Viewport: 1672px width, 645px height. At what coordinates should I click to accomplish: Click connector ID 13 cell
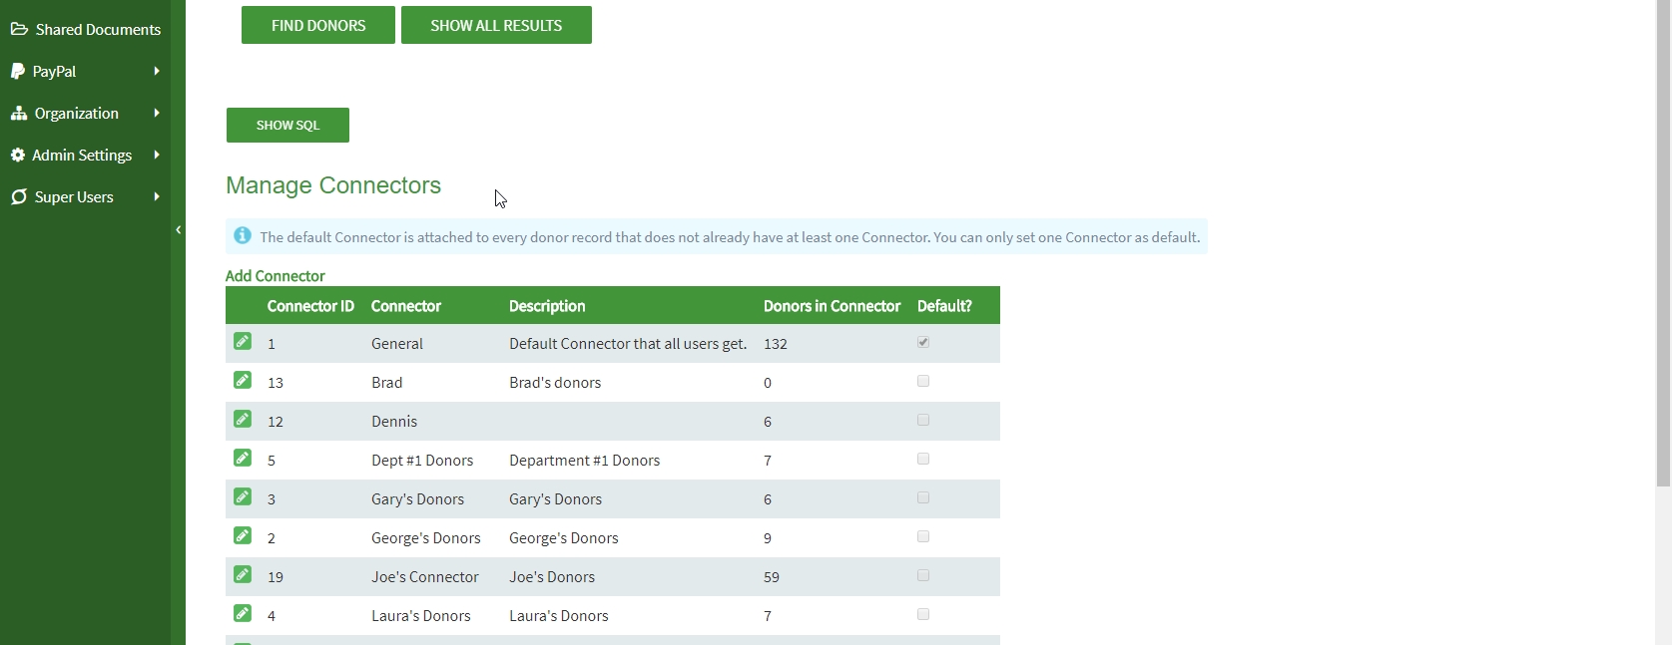click(x=276, y=383)
